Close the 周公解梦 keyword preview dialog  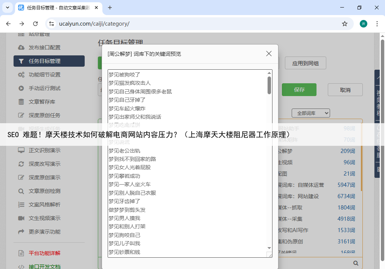(269, 53)
